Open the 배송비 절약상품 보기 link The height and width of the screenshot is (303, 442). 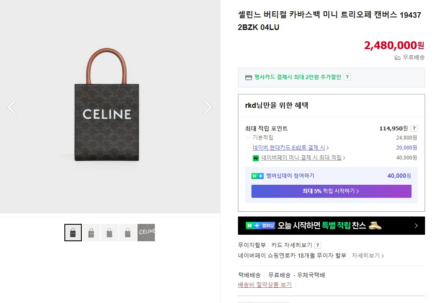coord(265,285)
